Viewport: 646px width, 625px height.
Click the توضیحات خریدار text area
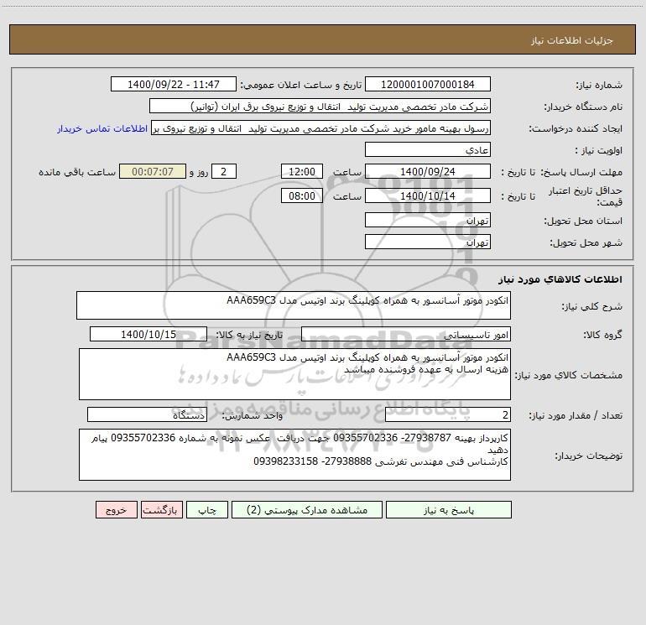[294, 455]
